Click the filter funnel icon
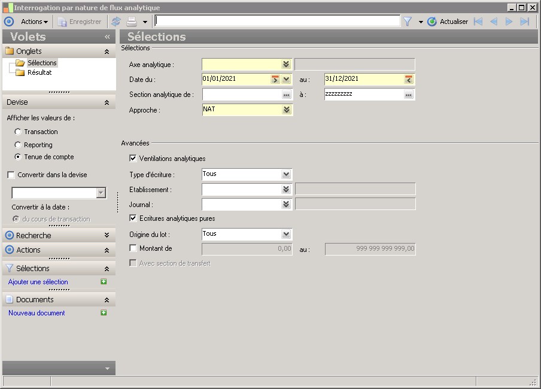 (x=408, y=22)
